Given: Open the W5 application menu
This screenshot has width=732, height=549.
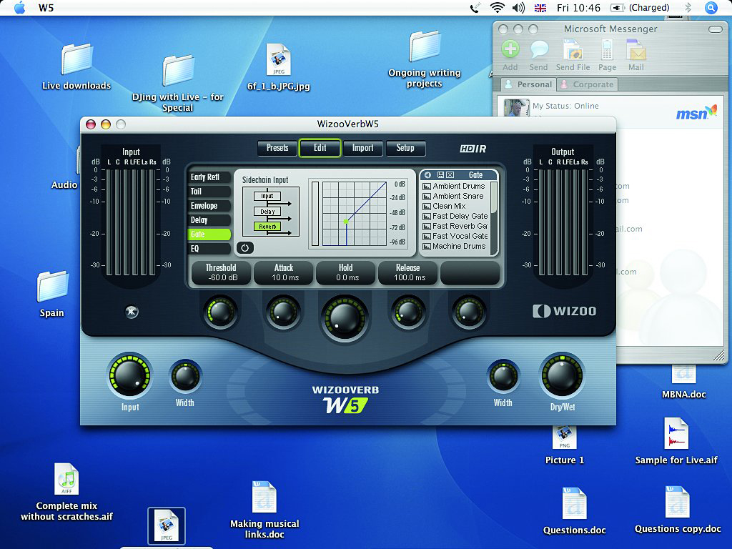Looking at the screenshot, I should coord(46,8).
